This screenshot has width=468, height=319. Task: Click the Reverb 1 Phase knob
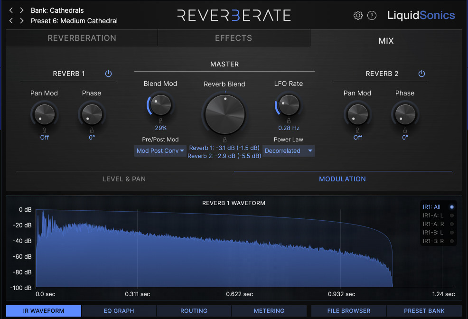click(92, 114)
